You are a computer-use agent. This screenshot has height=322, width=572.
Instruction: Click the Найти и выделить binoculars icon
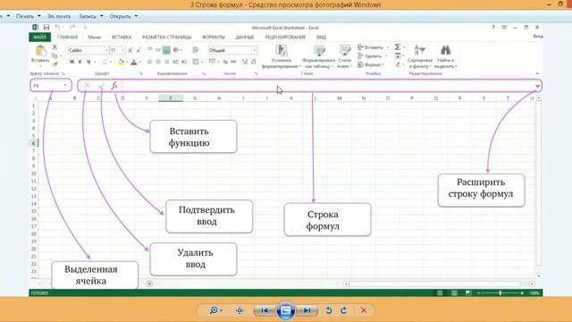pos(445,50)
